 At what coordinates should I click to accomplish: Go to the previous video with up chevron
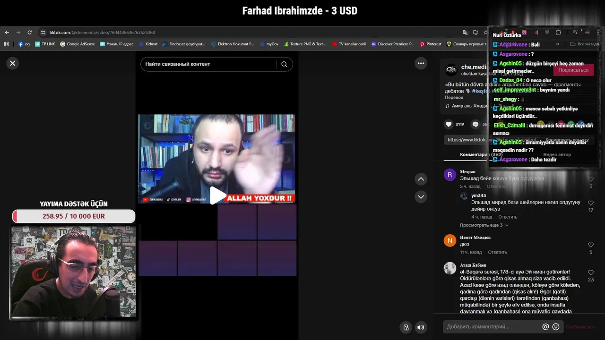[421, 179]
